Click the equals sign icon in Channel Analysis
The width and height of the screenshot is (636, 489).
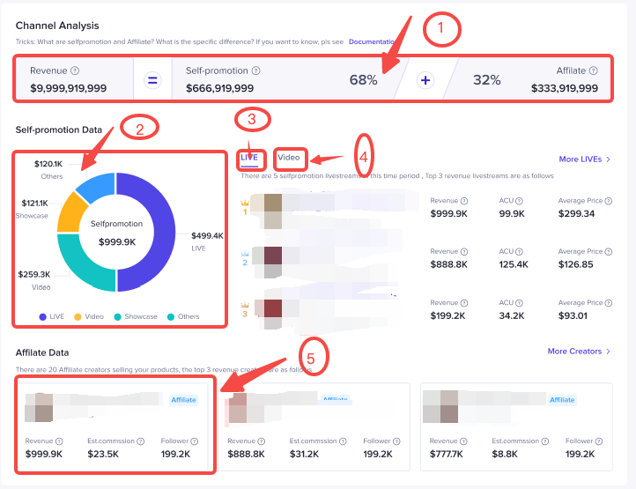point(152,80)
